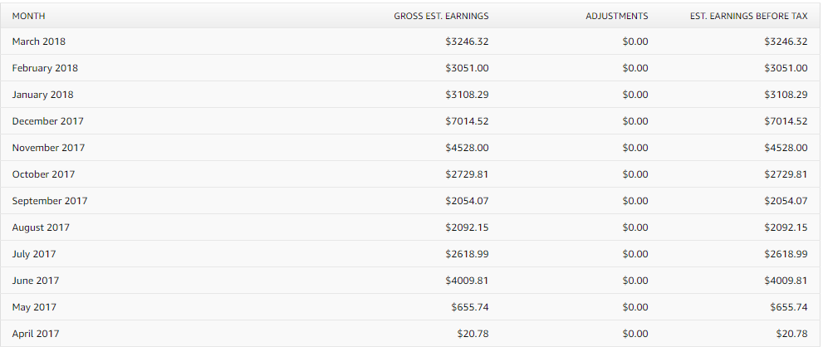The image size is (823, 347).
Task: Select the October 2017 row label
Action: (x=43, y=174)
